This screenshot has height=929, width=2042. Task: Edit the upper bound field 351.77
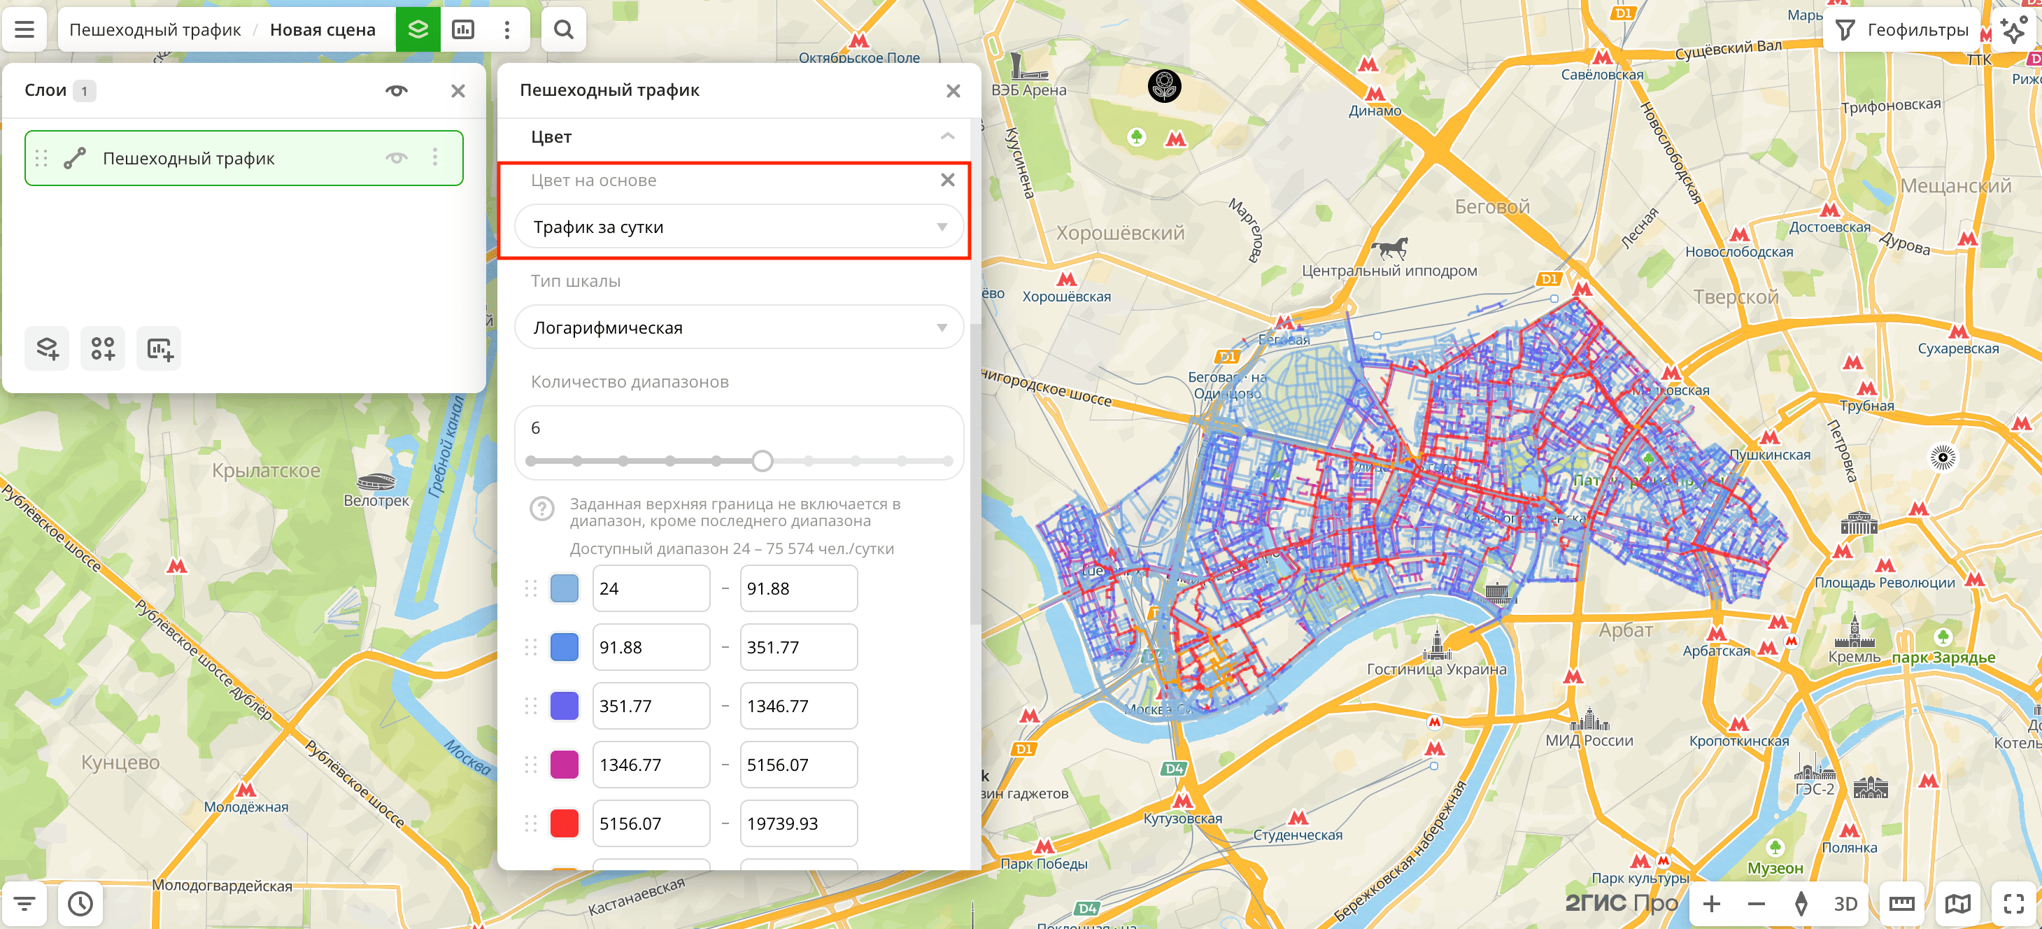pos(798,647)
